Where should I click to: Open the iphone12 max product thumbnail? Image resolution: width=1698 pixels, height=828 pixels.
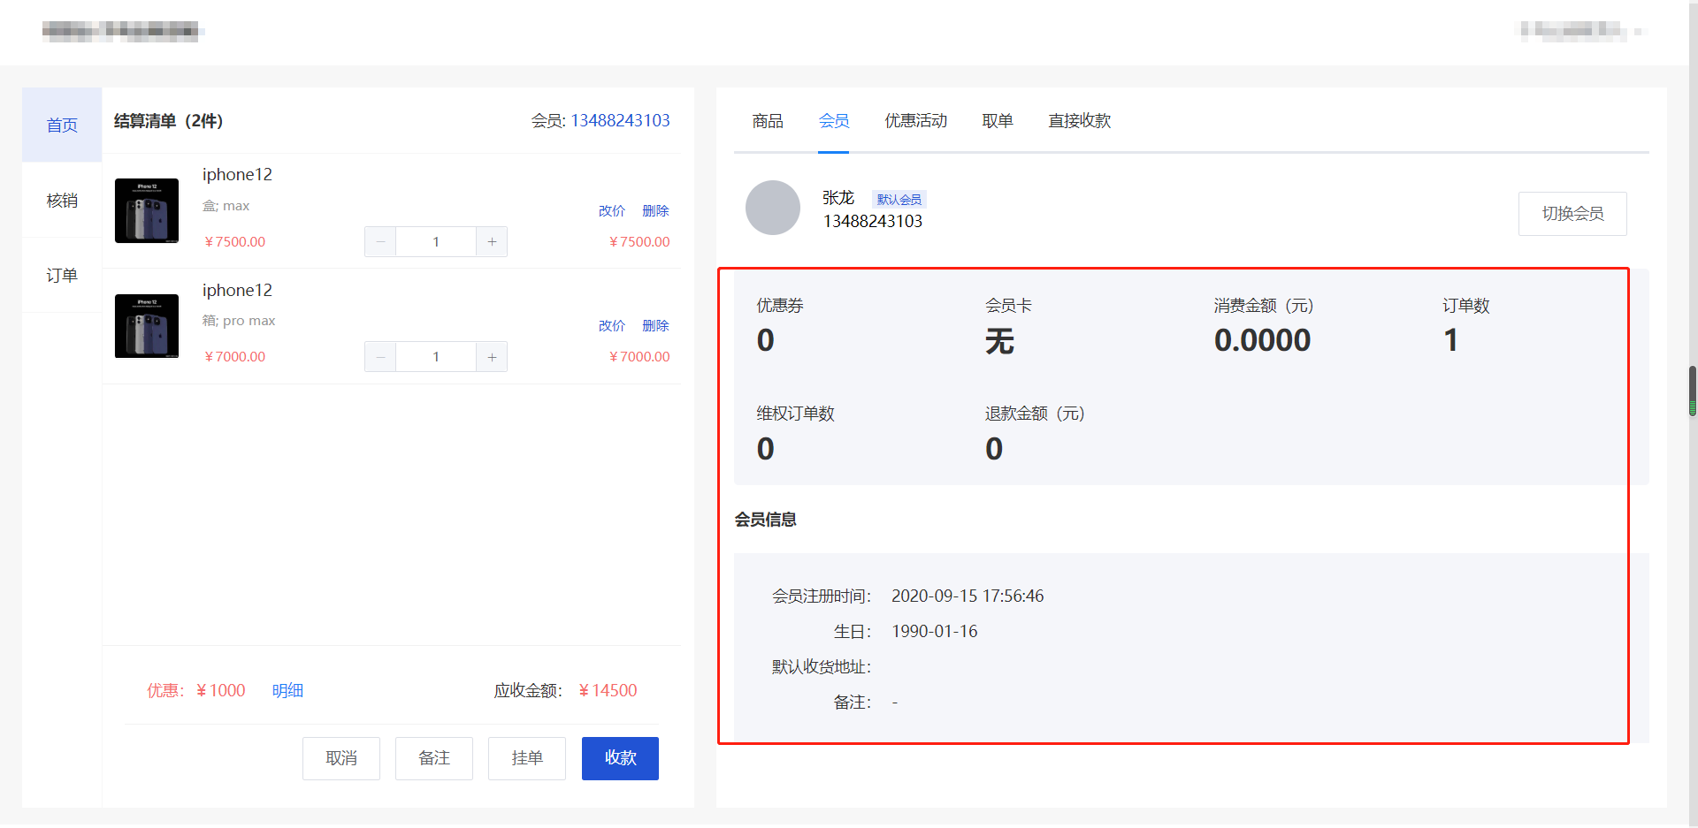coord(147,210)
